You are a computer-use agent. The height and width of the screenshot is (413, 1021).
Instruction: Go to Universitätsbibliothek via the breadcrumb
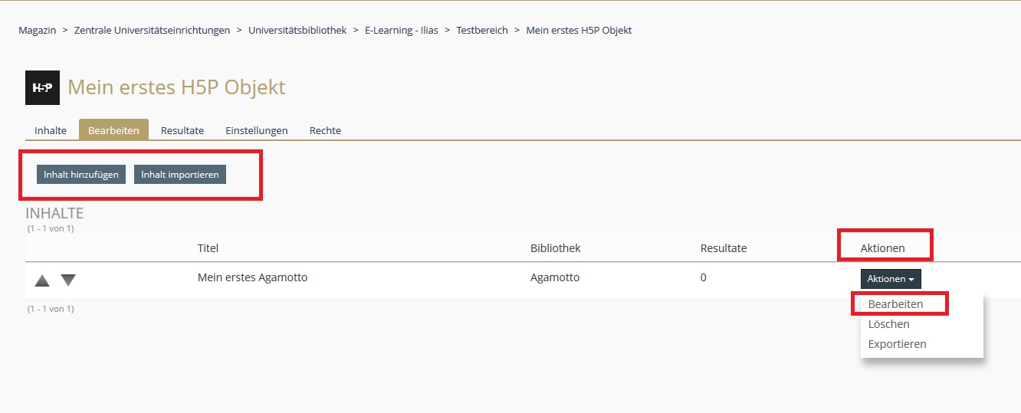pyautogui.click(x=297, y=31)
